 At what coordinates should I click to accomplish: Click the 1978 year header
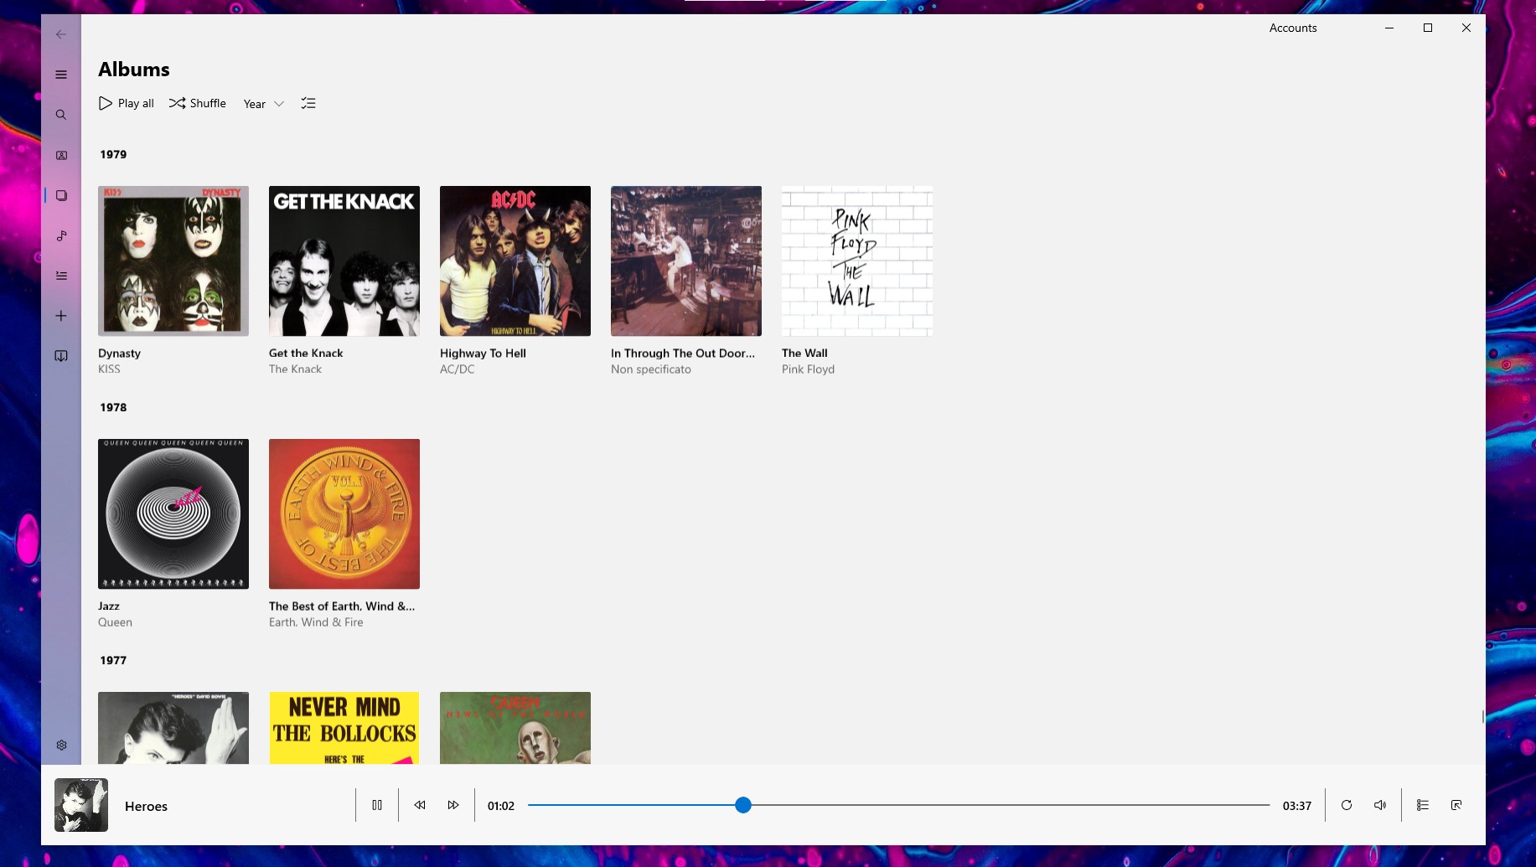113,407
